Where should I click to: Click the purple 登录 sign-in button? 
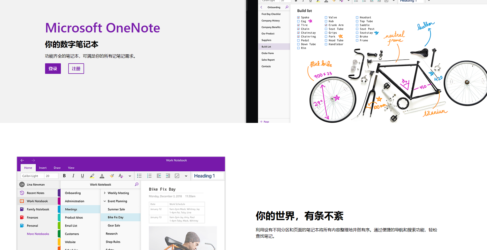pos(53,69)
